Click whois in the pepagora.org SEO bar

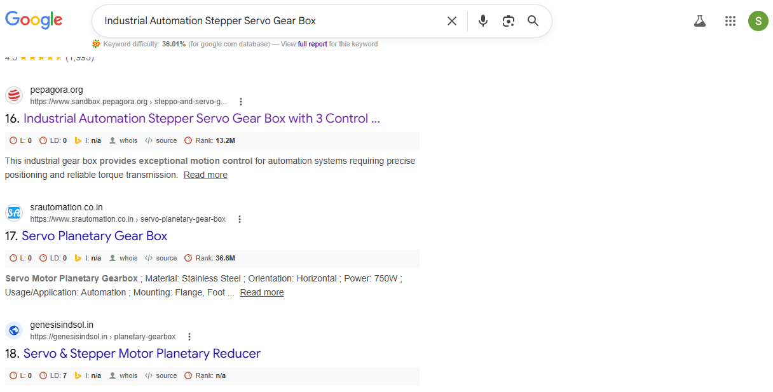pos(123,140)
